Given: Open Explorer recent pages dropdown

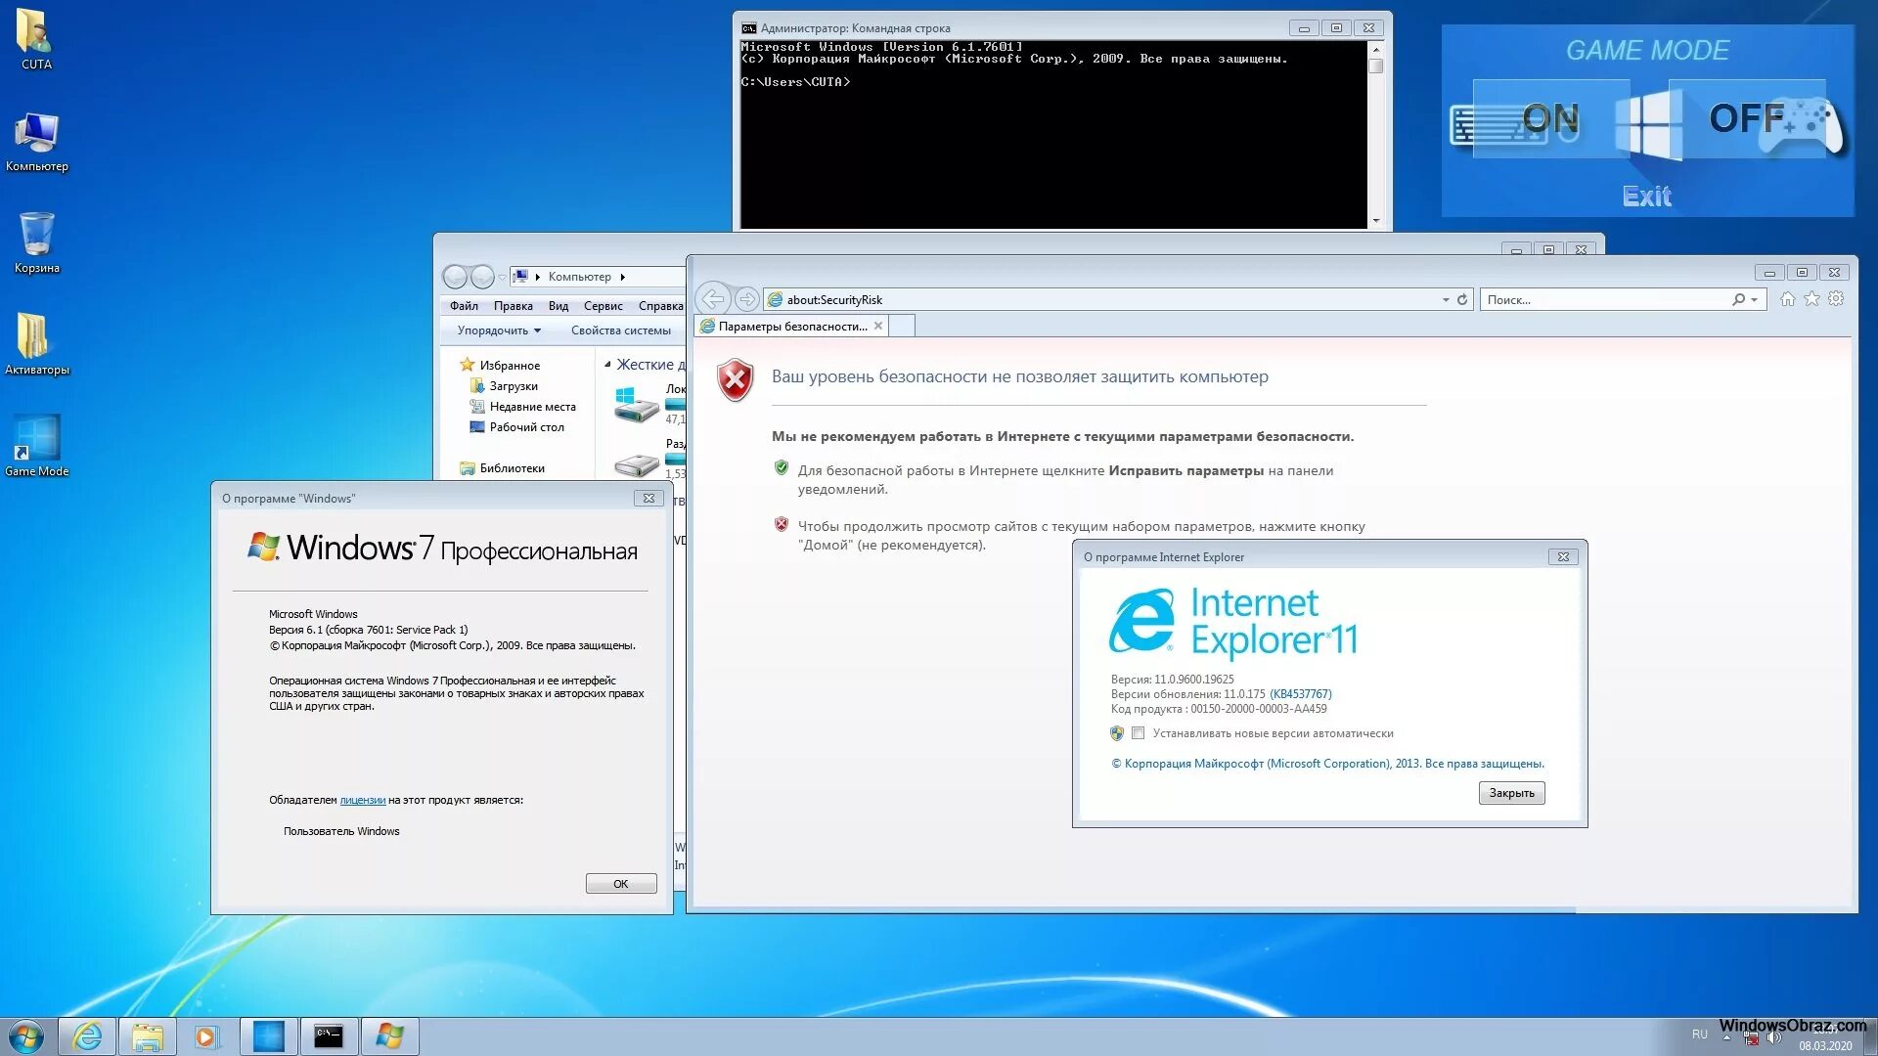Looking at the screenshot, I should coord(503,278).
